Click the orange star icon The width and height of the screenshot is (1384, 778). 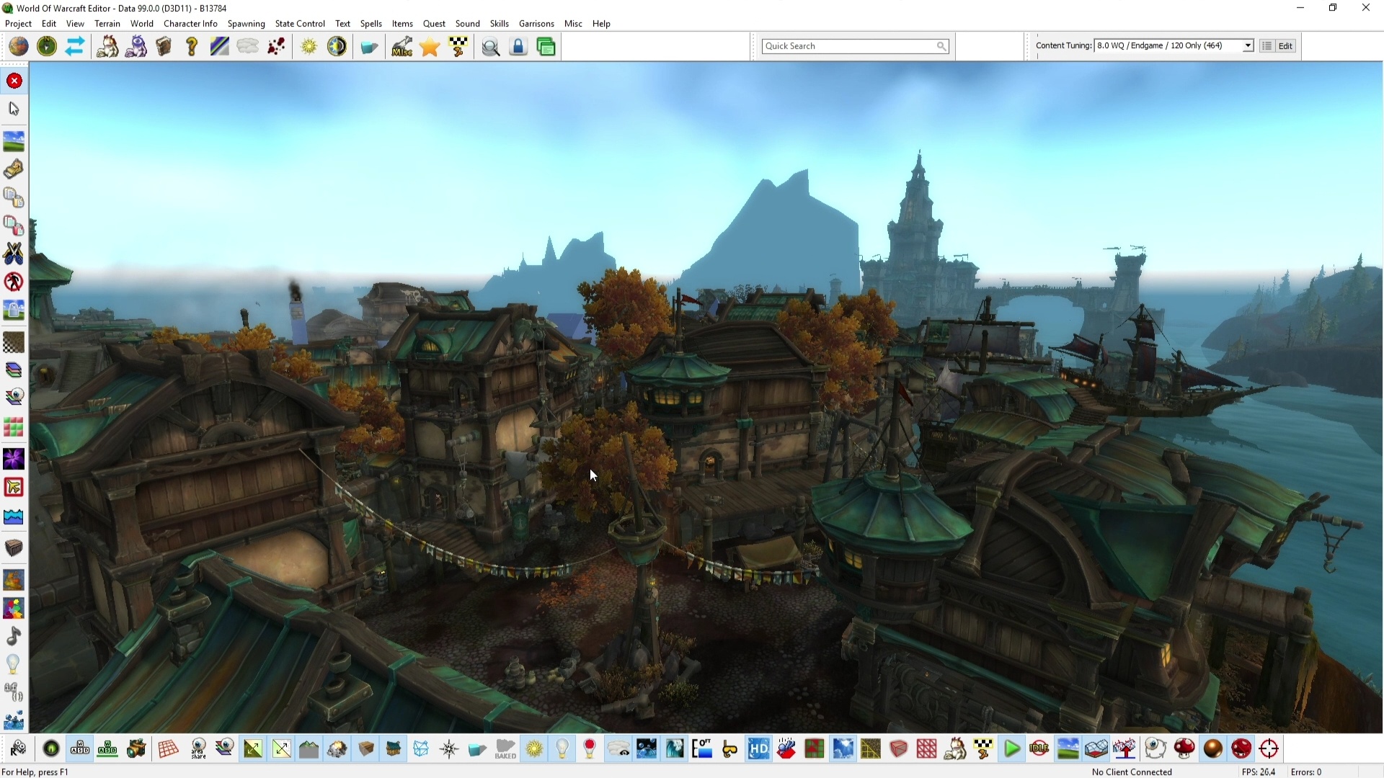[430, 47]
